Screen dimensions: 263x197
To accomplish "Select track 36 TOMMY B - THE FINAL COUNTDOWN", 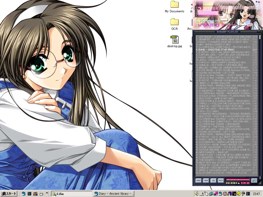I will click(227, 126).
